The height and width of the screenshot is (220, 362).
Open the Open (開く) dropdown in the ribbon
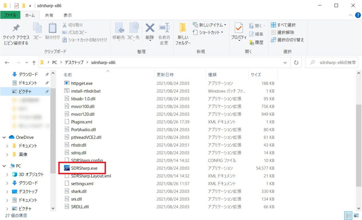tap(257, 26)
